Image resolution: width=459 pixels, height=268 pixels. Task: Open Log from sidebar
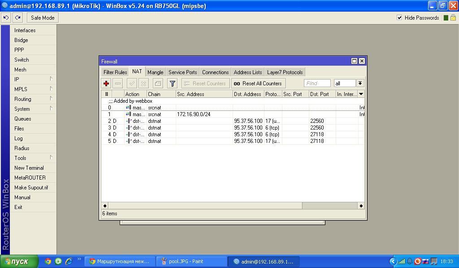point(33,138)
